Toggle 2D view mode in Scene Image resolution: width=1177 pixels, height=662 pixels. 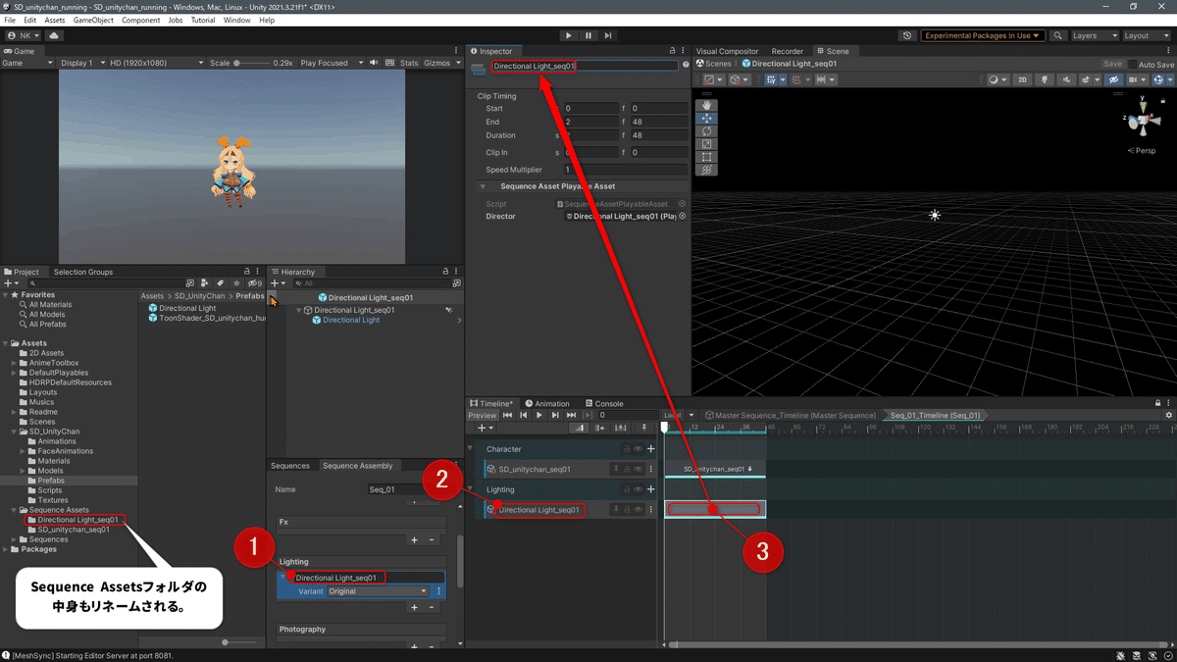(x=1022, y=80)
